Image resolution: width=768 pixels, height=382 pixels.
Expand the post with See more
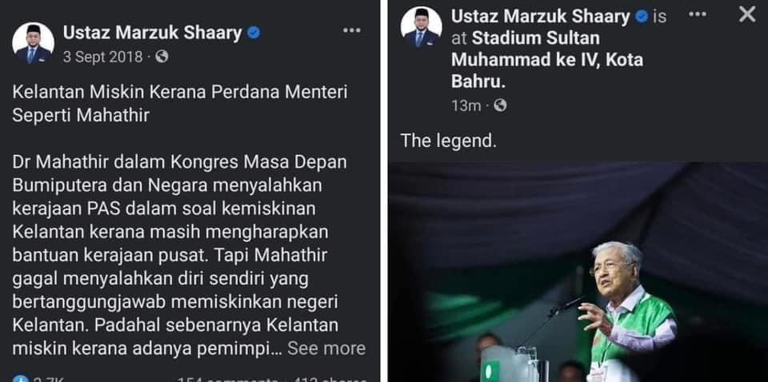[326, 348]
